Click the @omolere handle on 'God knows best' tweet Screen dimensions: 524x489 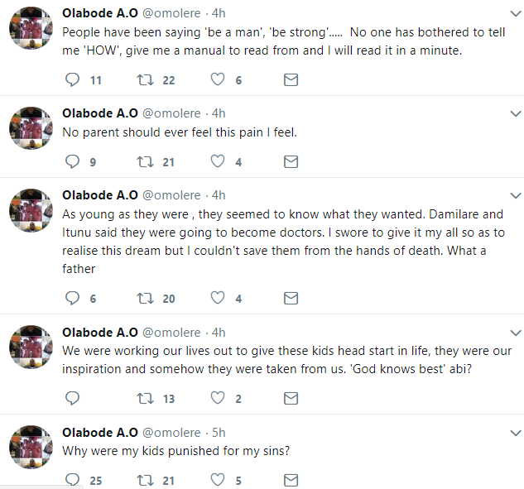point(171,333)
